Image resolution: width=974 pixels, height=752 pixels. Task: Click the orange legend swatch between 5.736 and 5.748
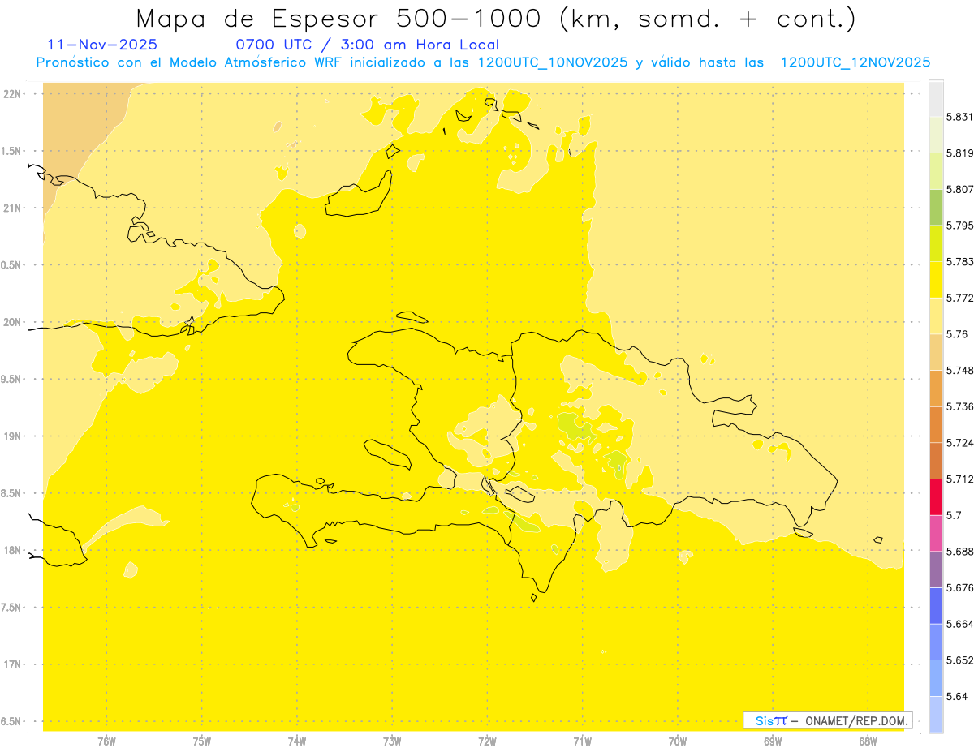(x=936, y=388)
